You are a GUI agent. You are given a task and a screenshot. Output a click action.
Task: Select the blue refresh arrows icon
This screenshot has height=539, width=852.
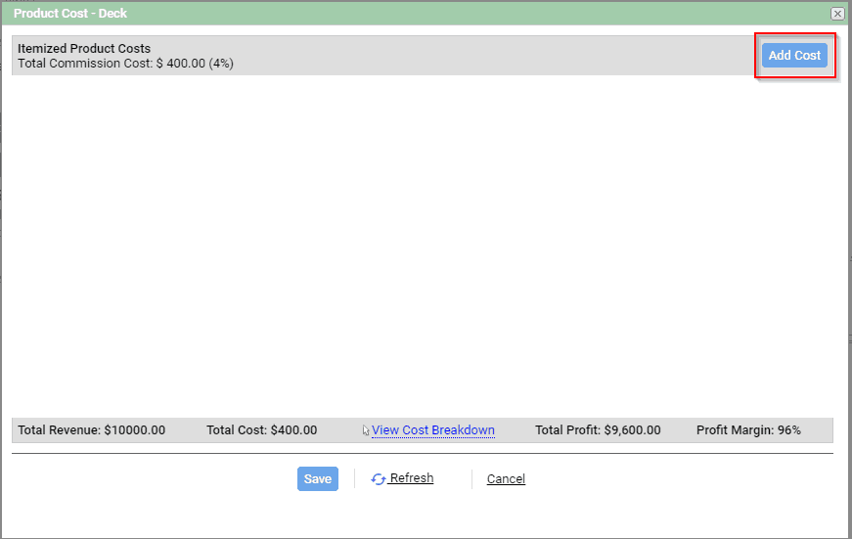(x=379, y=479)
